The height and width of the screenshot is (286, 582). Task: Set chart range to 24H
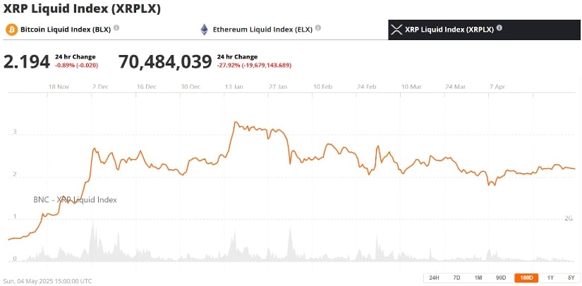click(434, 278)
